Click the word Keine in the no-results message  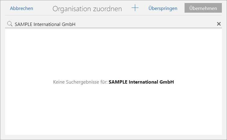pos(59,82)
